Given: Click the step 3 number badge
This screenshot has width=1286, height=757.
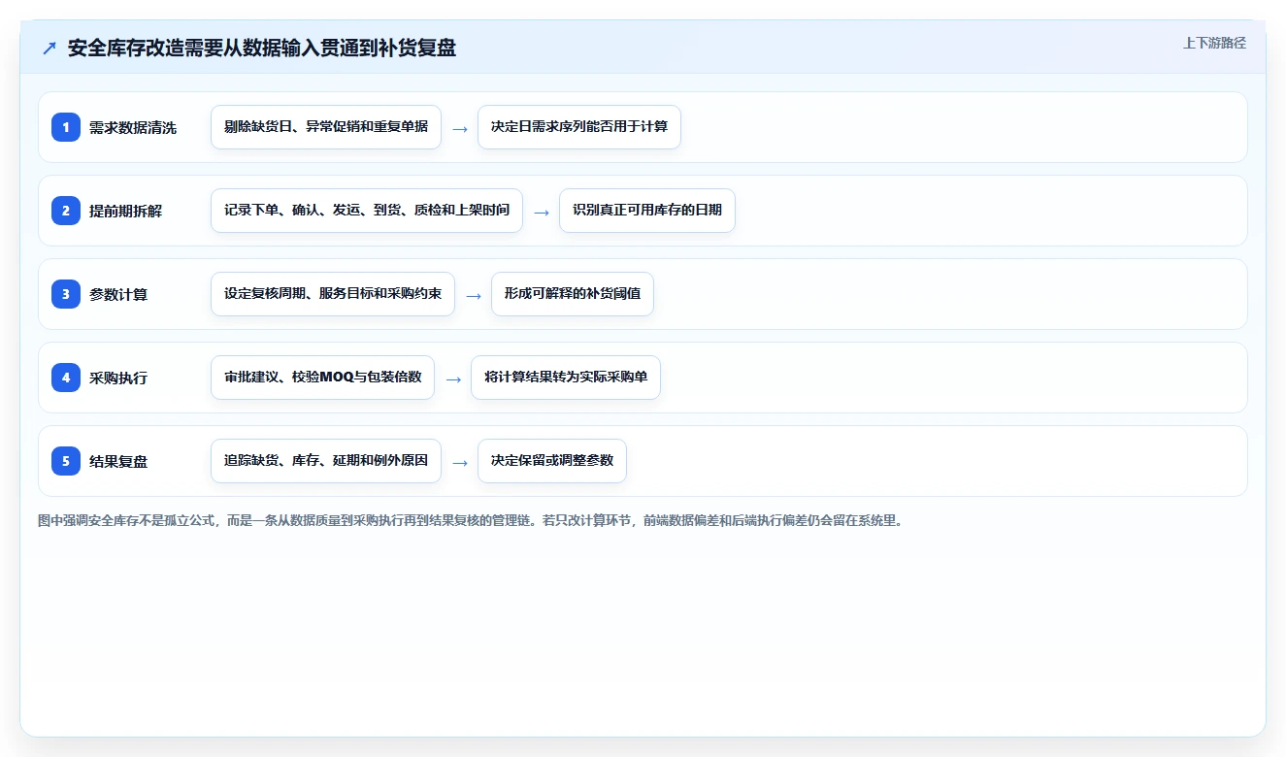Looking at the screenshot, I should (66, 294).
